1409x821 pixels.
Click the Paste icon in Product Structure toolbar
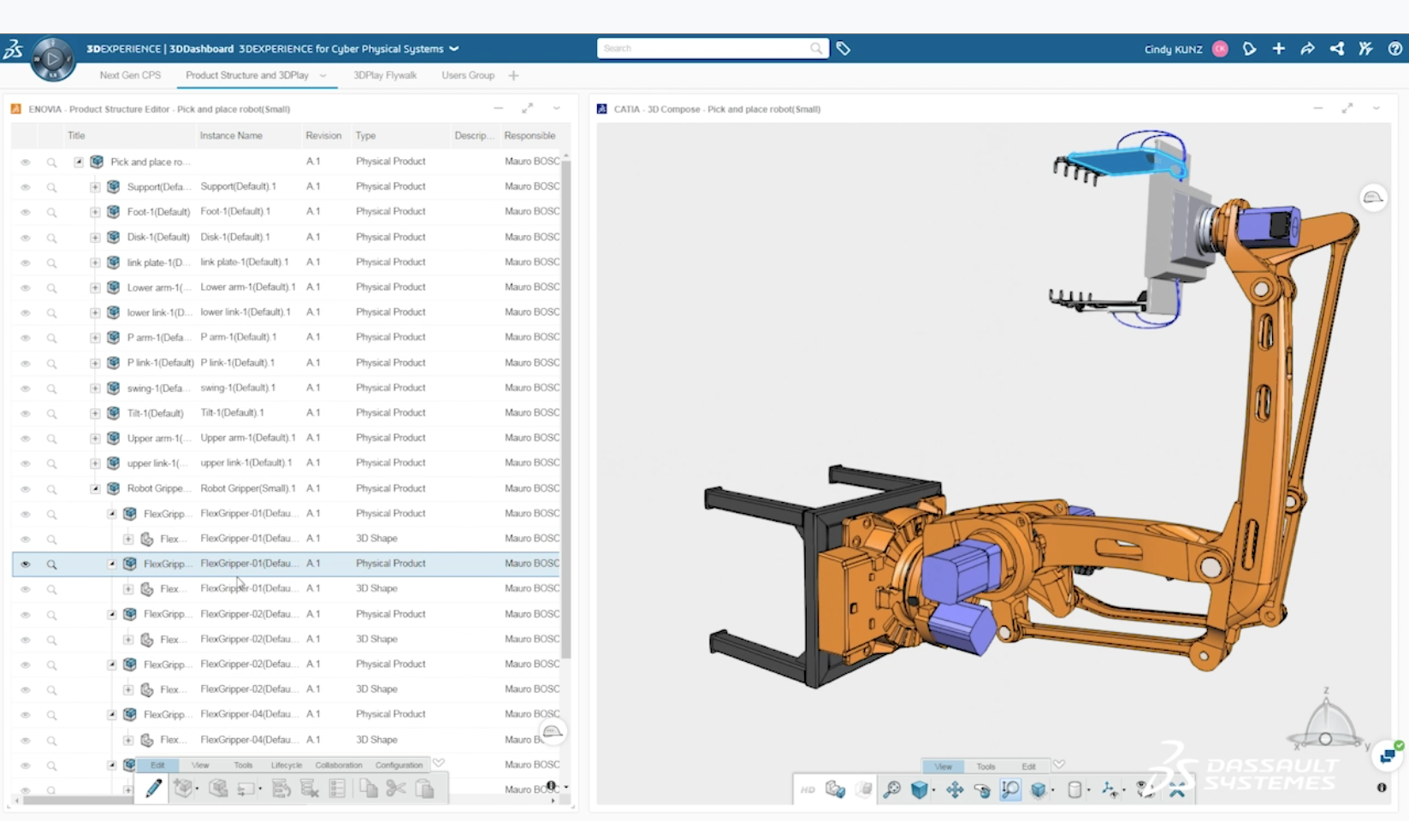pos(424,789)
